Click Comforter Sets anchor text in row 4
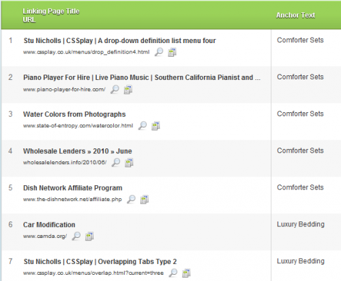 (300, 150)
